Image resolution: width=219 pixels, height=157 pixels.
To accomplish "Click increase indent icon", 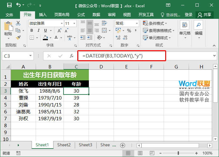I will pyautogui.click(x=90, y=38).
